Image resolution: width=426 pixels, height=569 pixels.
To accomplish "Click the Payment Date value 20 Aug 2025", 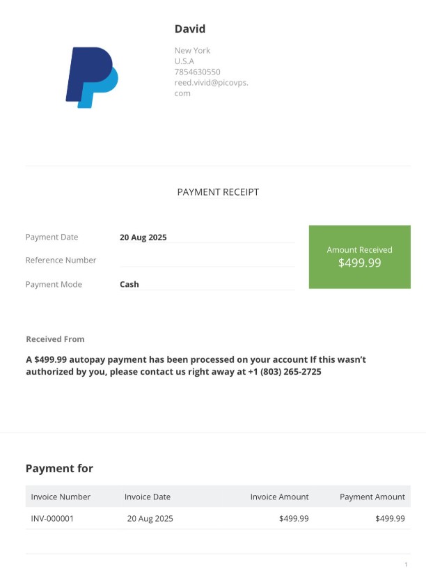I will [x=143, y=237].
